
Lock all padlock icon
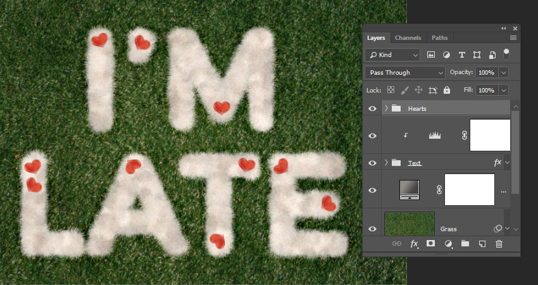point(446,90)
